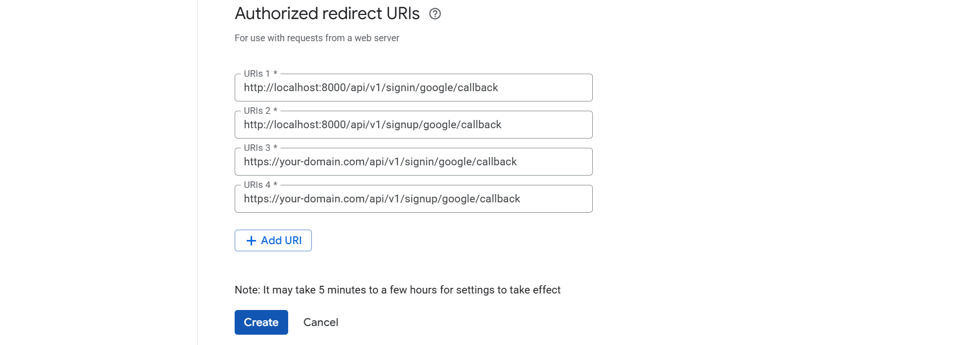Viewport: 970px width, 345px height.
Task: Open the Authorized redirect URIs help tooltip
Action: [436, 14]
